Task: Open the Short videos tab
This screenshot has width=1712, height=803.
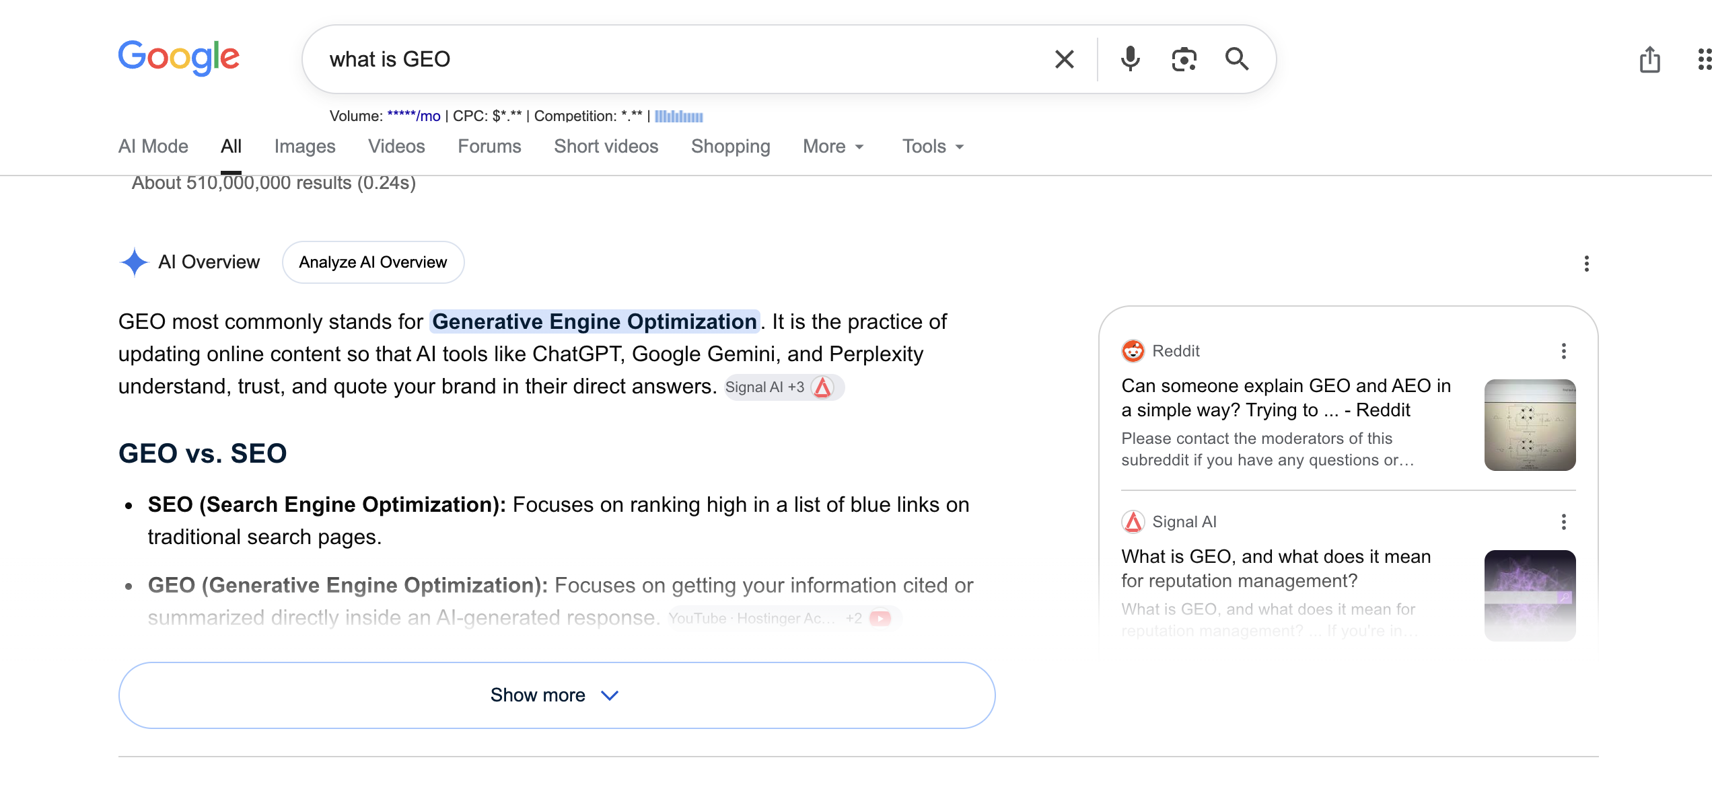Action: pos(606,147)
